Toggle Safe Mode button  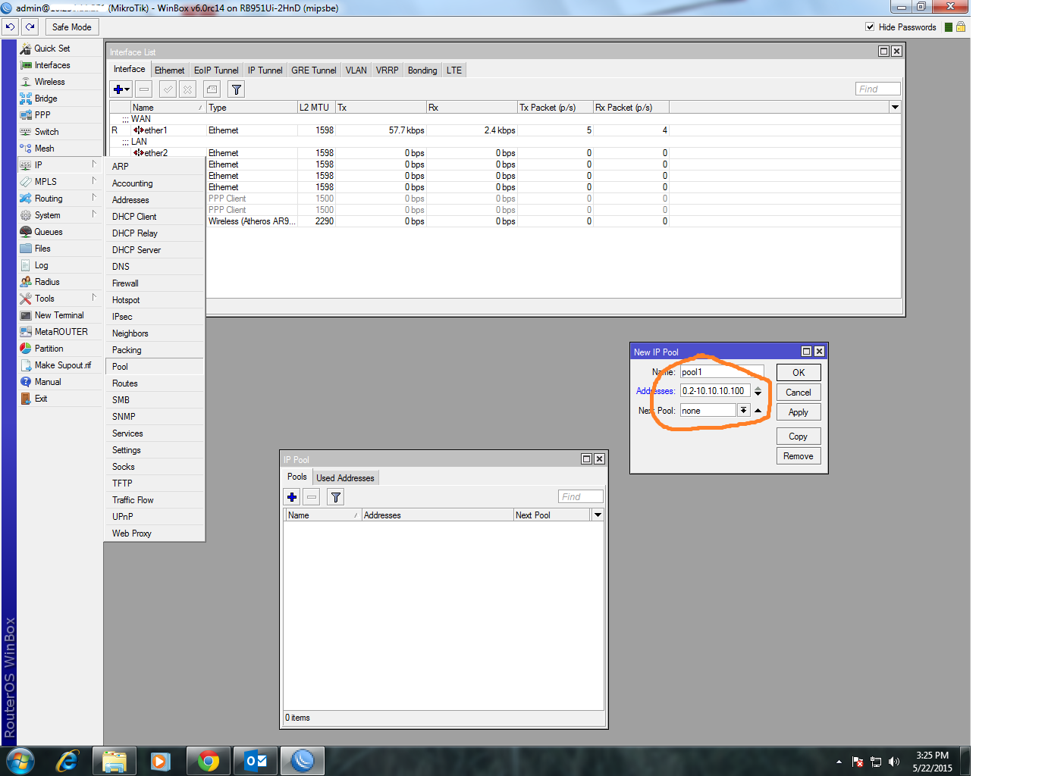[x=71, y=27]
